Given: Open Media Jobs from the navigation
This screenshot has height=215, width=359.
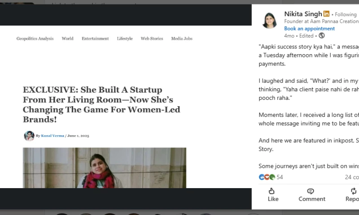Looking at the screenshot, I should coord(182,39).
